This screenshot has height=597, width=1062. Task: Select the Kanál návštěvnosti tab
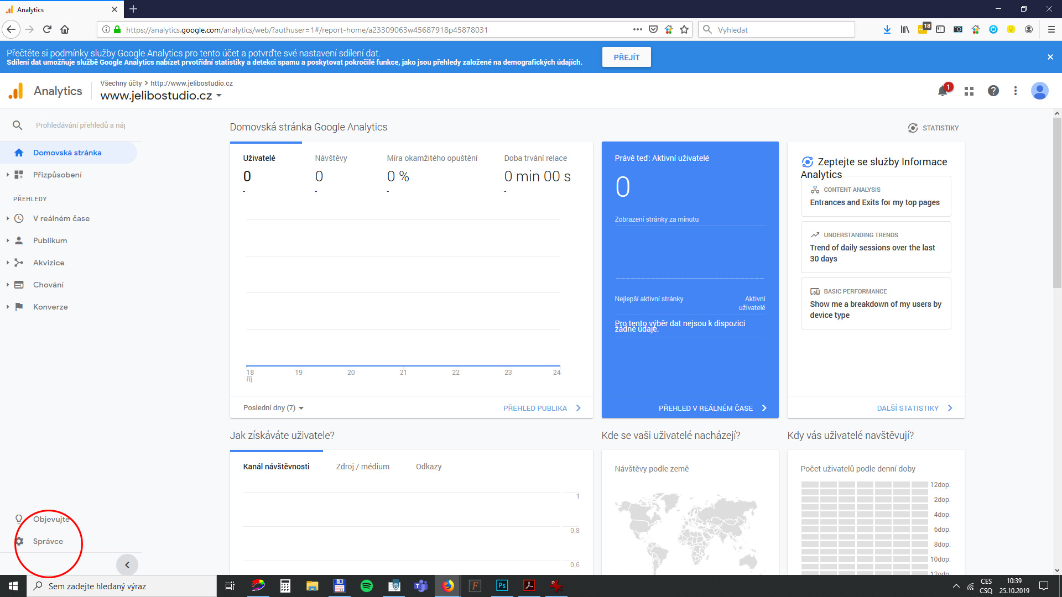pos(277,467)
